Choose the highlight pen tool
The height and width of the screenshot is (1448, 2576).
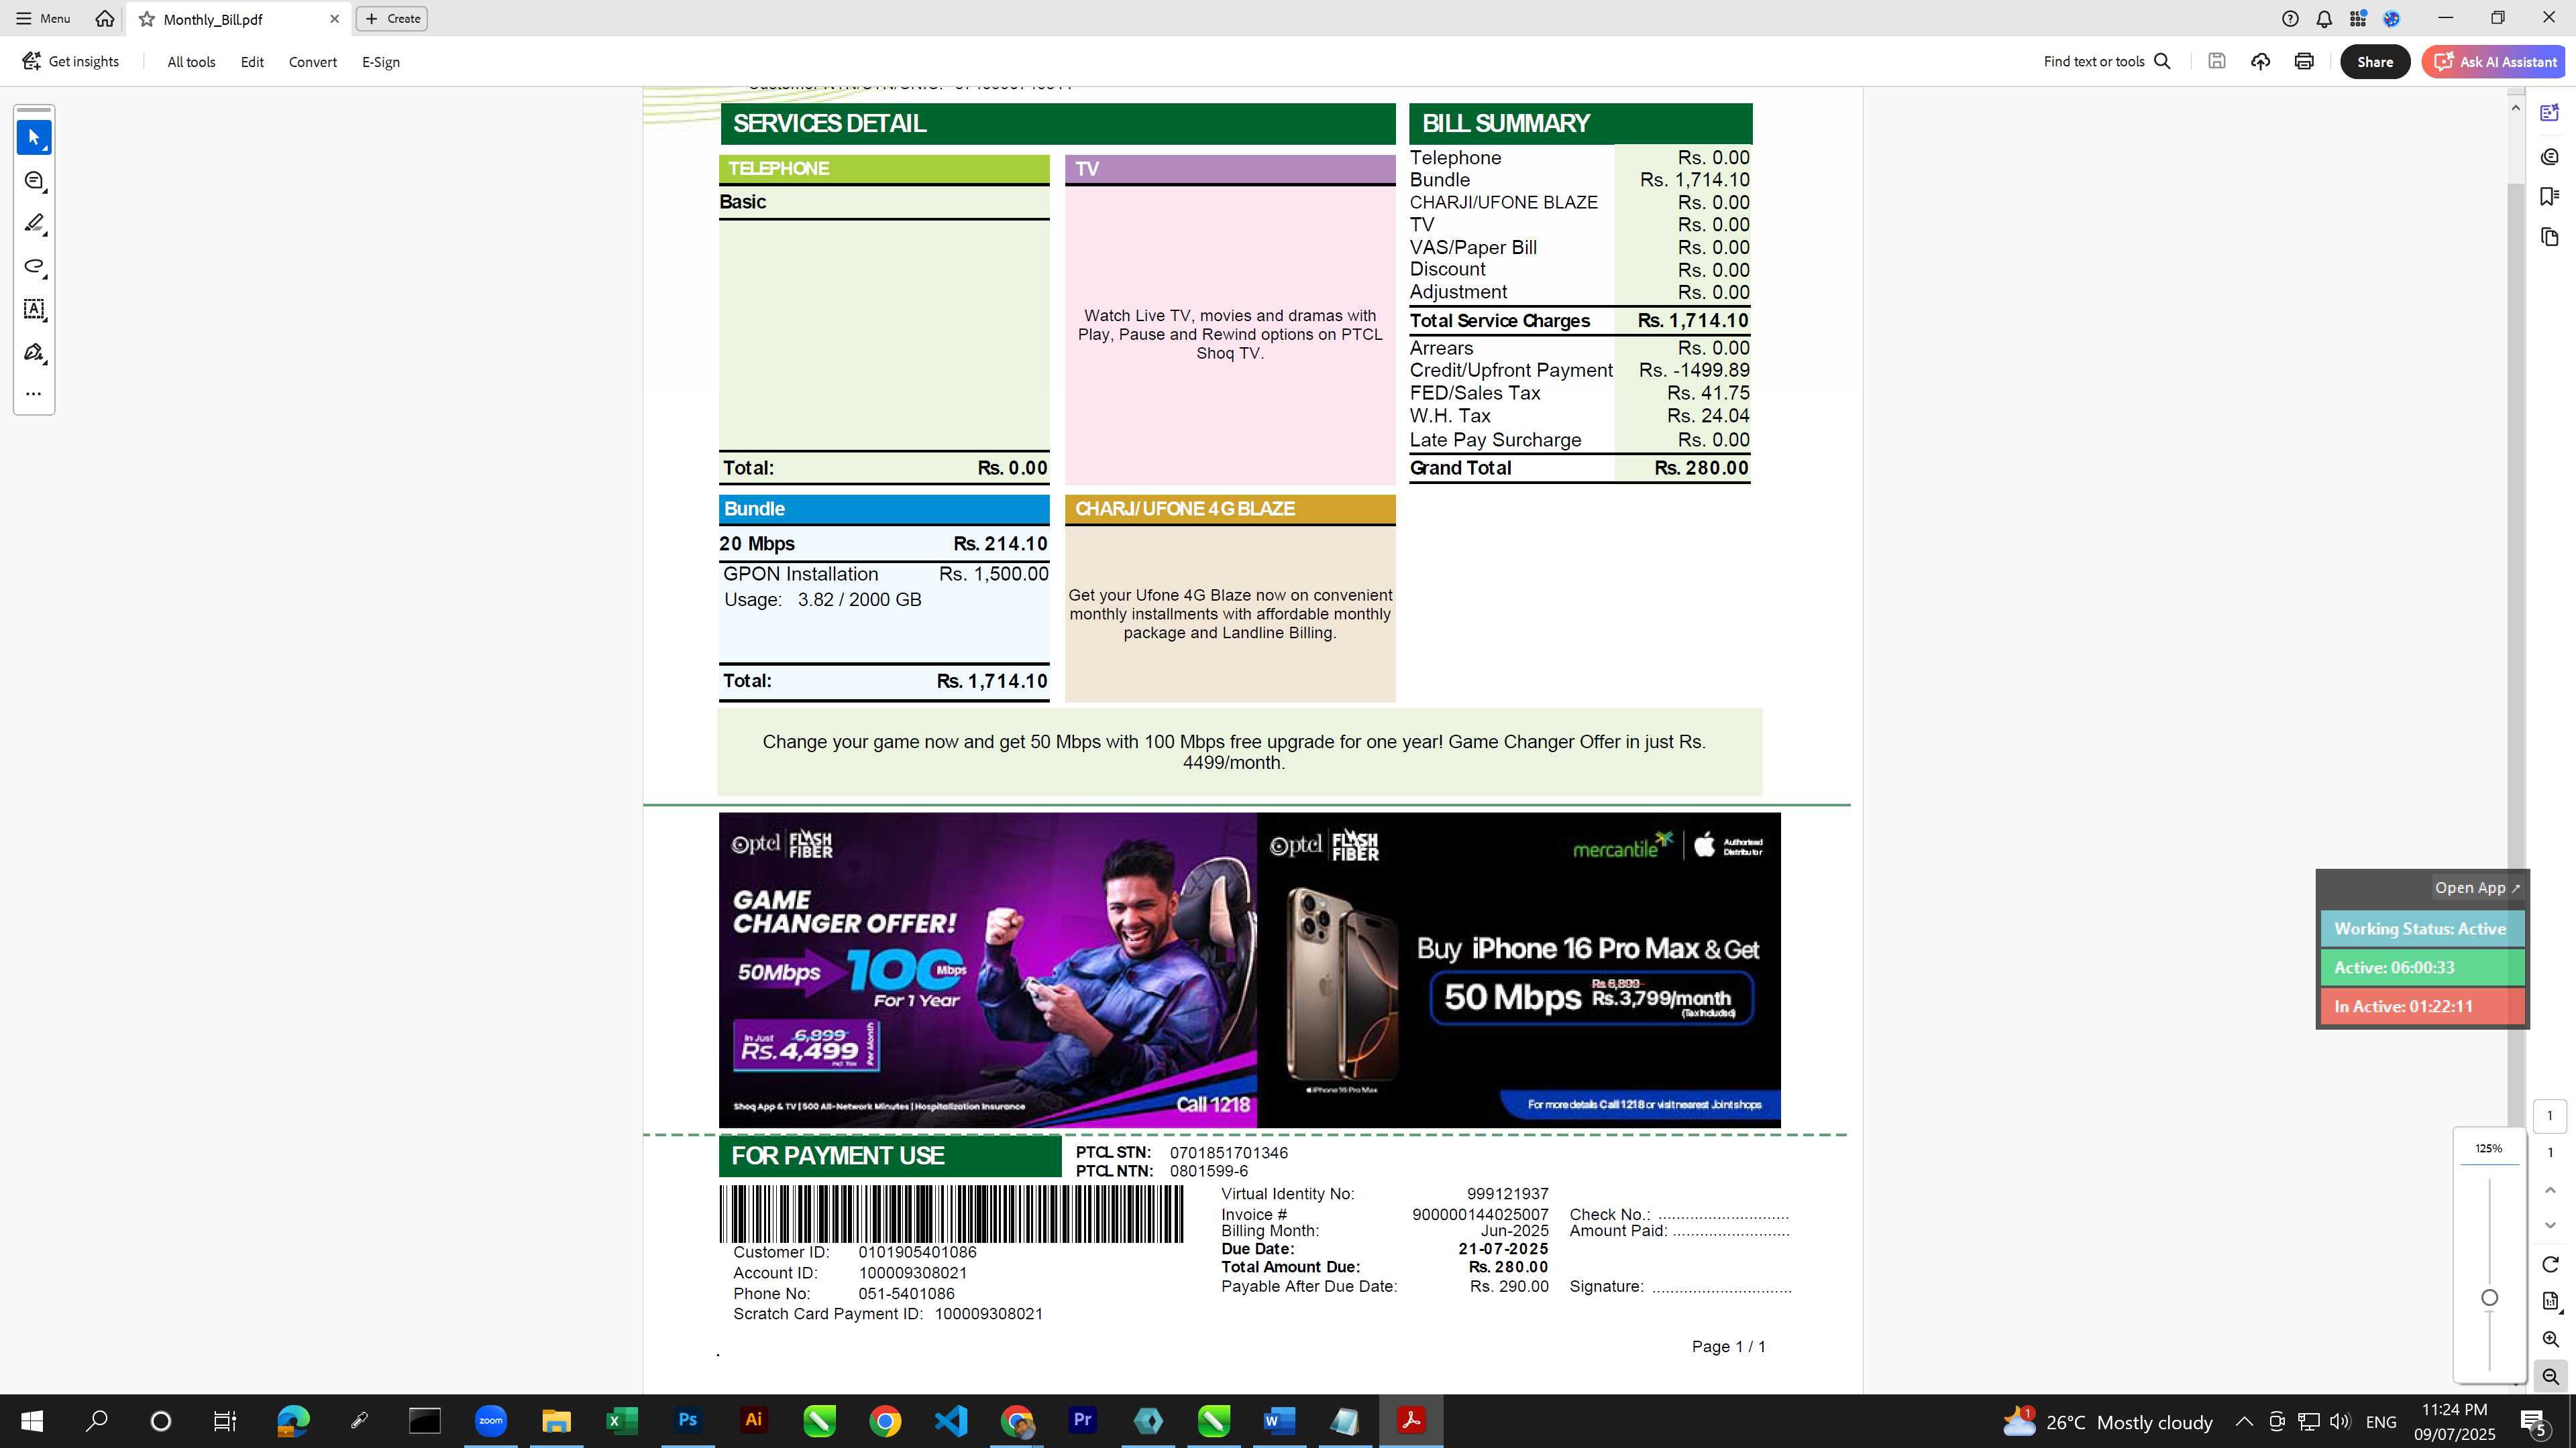34,224
